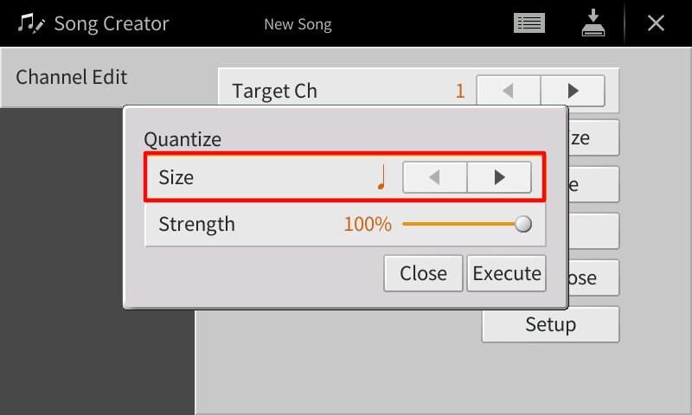Increase Target Ch with right arrow

click(x=573, y=91)
